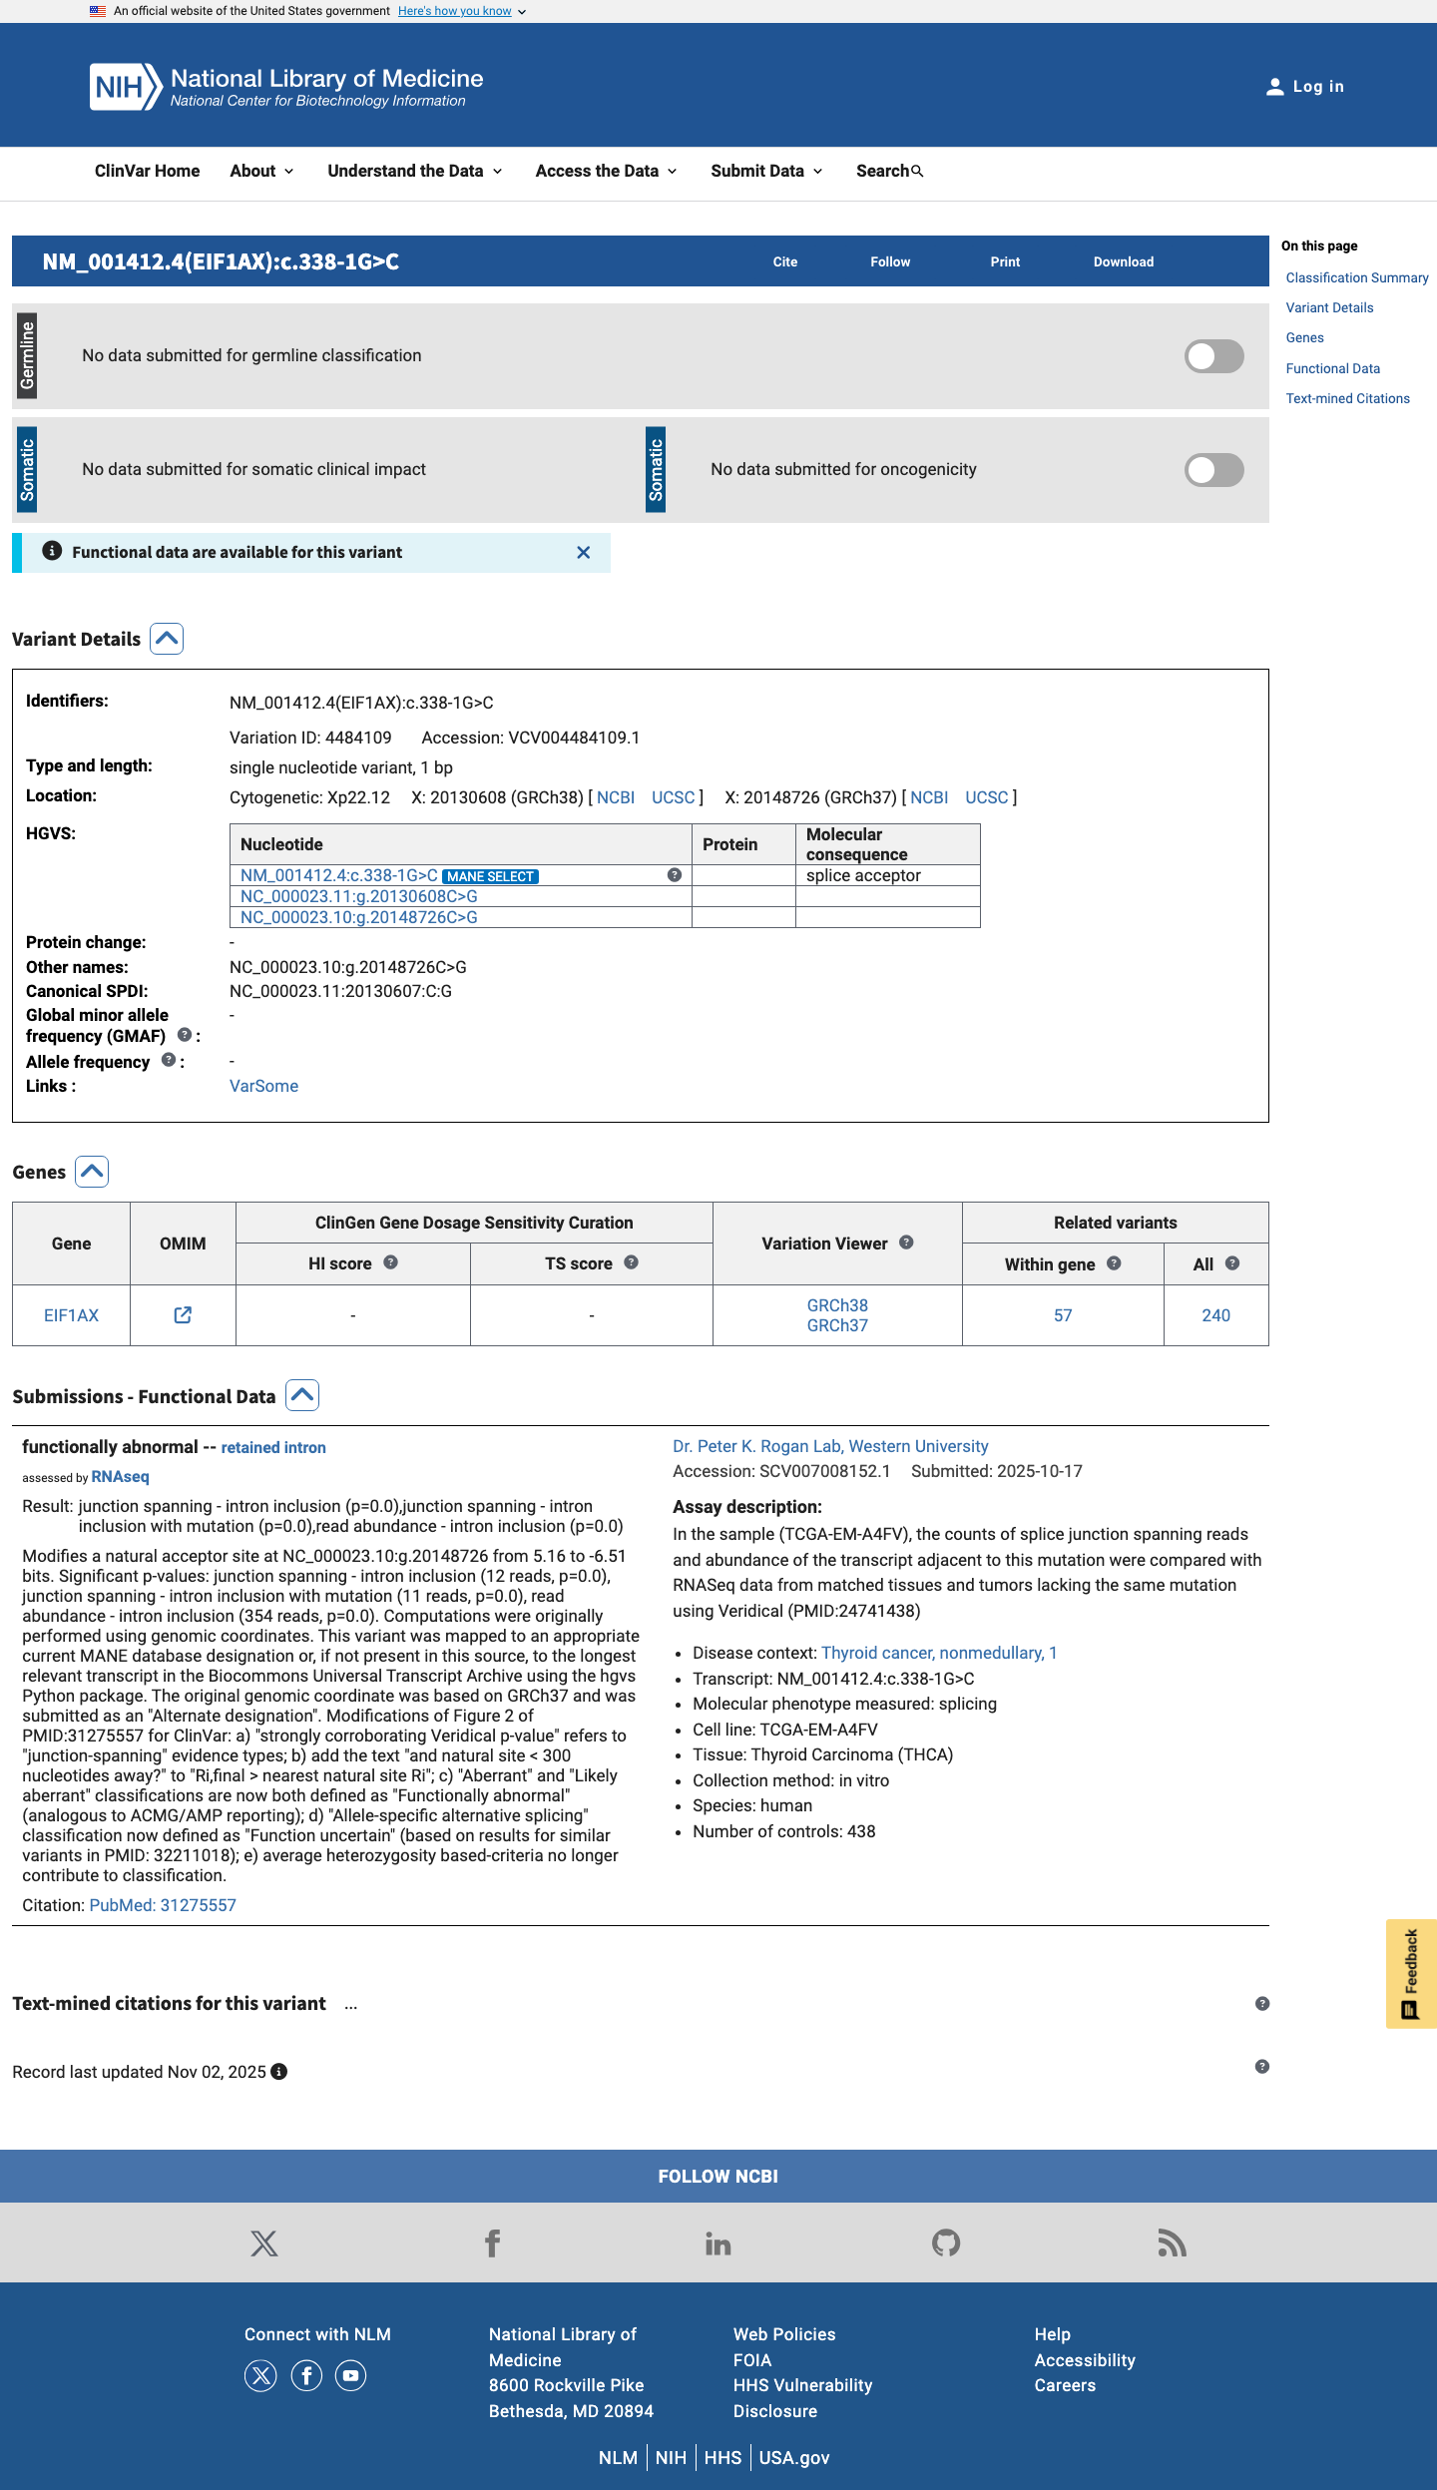Jump to Functional Data in page nav

(x=1333, y=368)
